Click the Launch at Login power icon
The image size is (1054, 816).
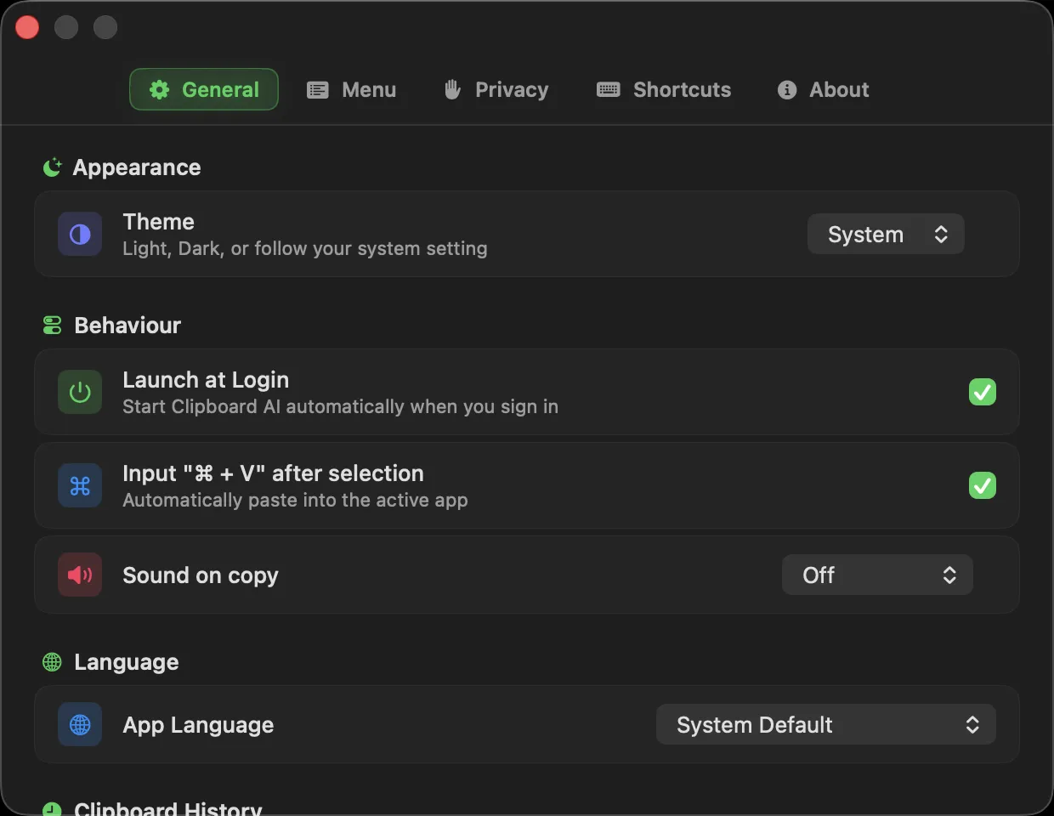tap(80, 392)
